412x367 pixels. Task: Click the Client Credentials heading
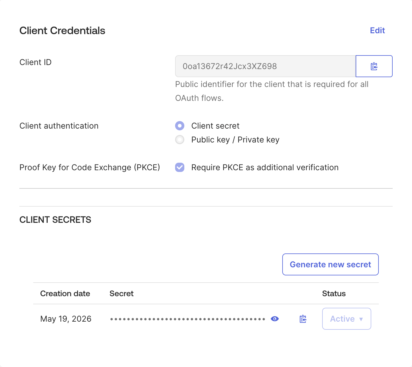click(62, 31)
